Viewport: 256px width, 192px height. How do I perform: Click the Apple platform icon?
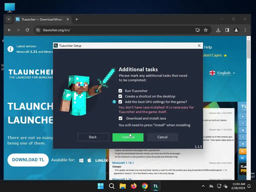click(x=89, y=160)
